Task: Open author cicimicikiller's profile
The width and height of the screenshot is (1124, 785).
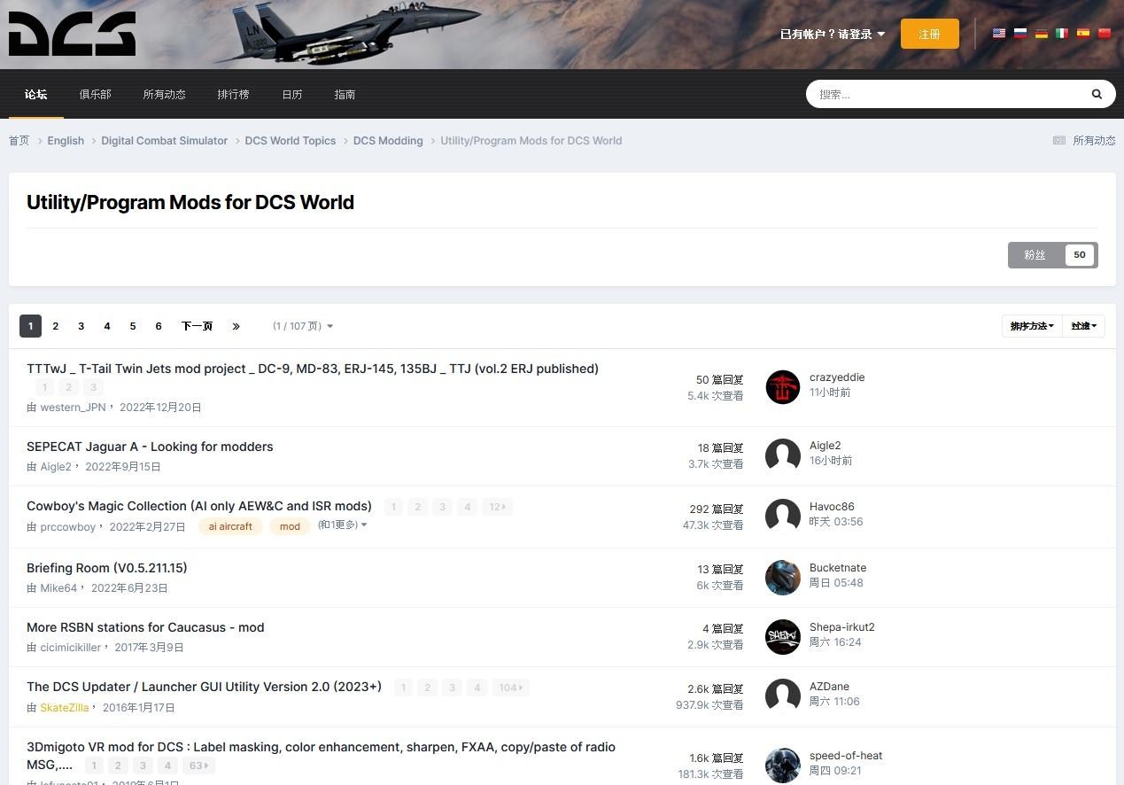Action: pos(71,648)
